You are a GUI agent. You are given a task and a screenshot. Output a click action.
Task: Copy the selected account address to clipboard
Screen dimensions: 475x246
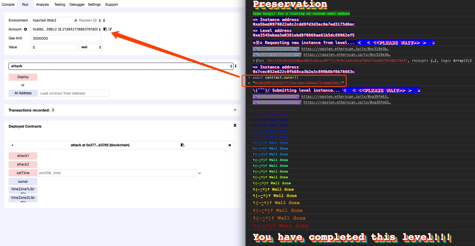105,29
